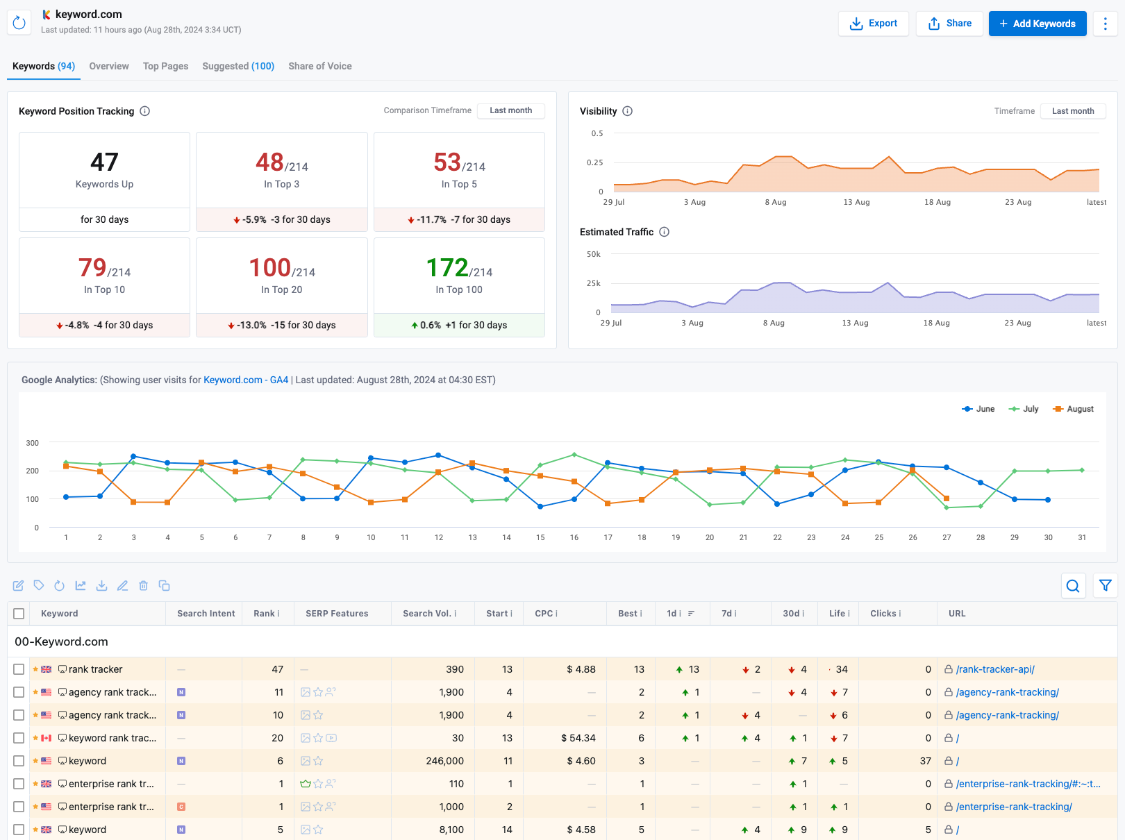
Task: Open the Top Pages tab
Action: pos(165,66)
